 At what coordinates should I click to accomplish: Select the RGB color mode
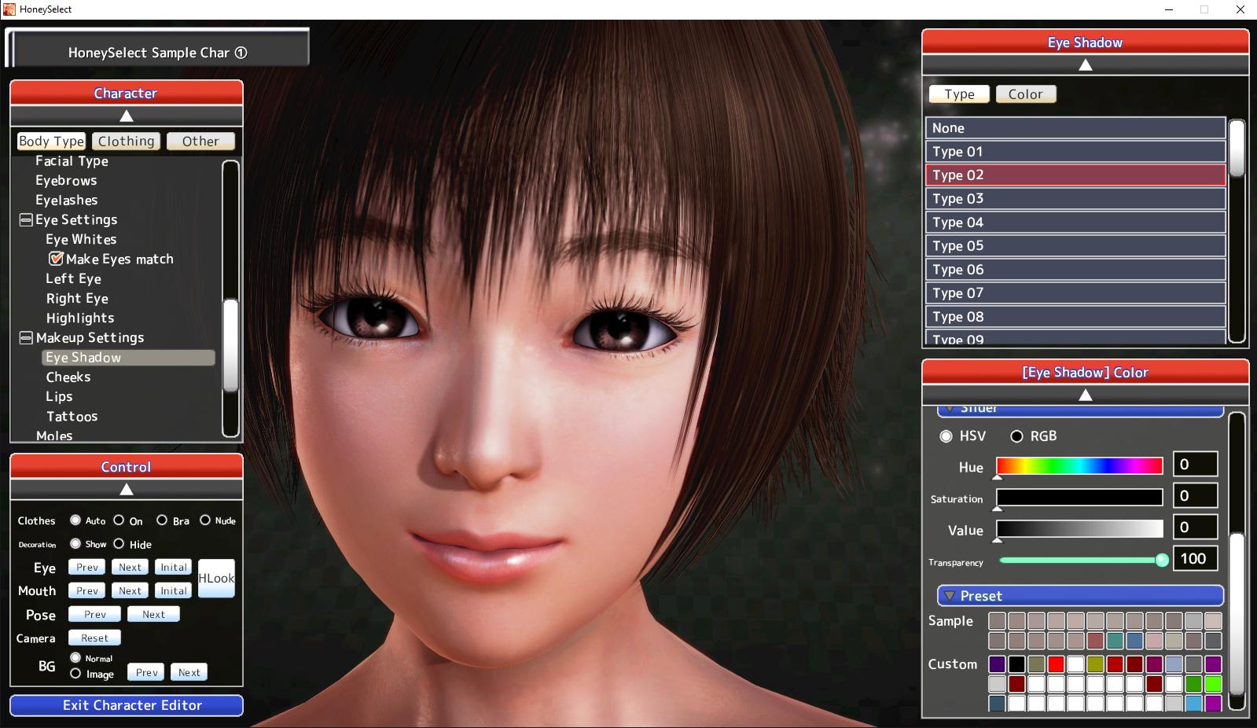coord(1016,436)
